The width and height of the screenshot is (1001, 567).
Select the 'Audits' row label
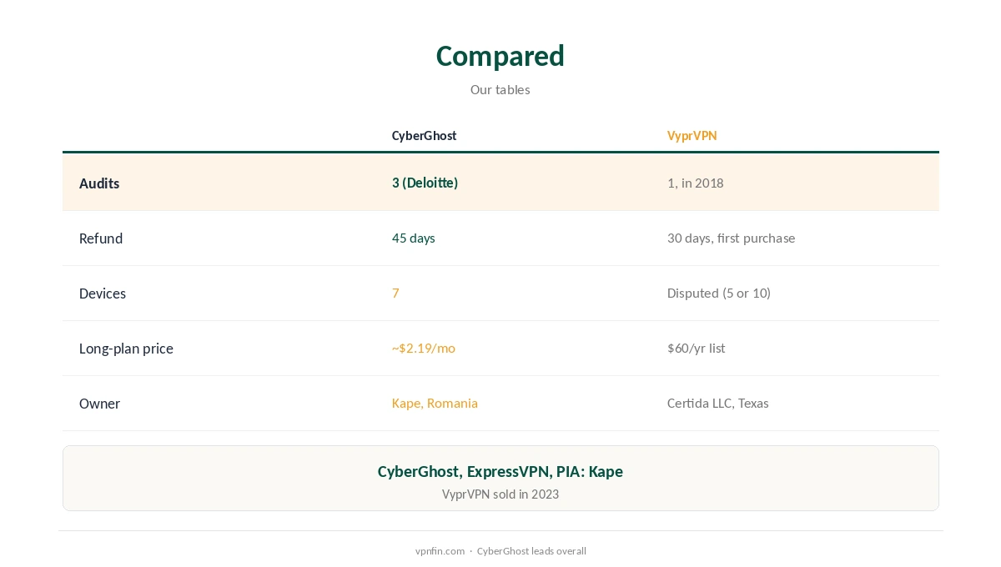pos(99,183)
